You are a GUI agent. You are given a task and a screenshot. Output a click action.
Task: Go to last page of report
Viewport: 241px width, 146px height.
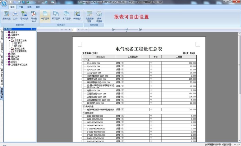86,30
